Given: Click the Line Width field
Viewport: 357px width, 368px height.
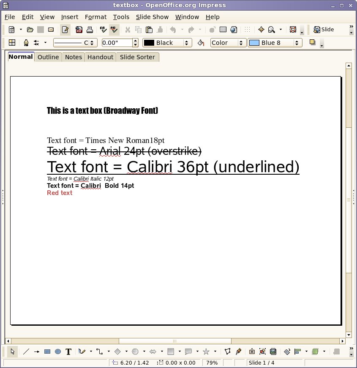Looking at the screenshot, I should coord(117,43).
